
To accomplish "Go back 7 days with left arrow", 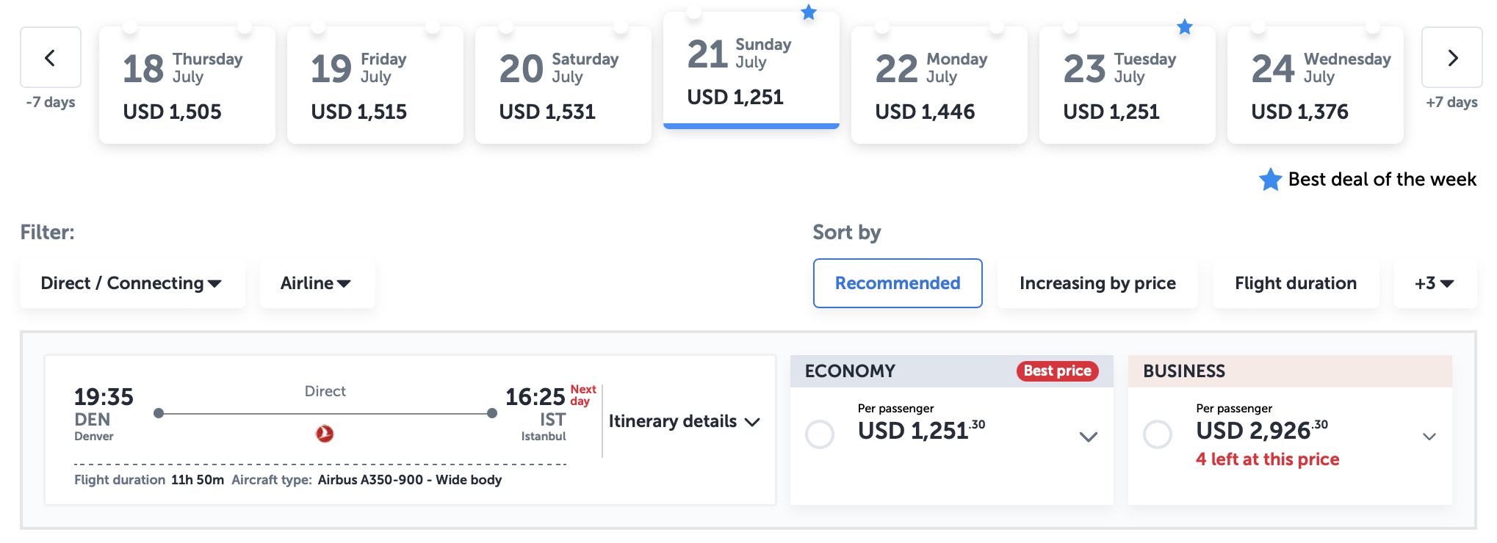I will (51, 57).
